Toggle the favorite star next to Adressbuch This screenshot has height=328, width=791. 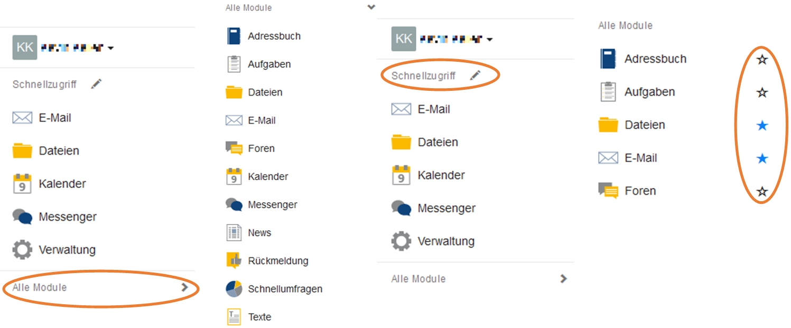pyautogui.click(x=761, y=59)
